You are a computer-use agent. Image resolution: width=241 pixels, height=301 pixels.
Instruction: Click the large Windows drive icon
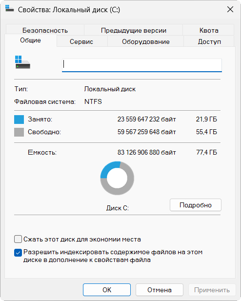click(22, 62)
